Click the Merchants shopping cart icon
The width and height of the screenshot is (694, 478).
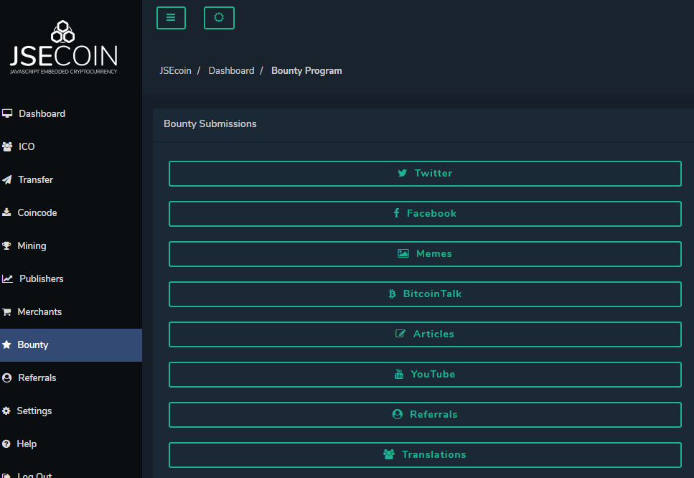click(x=7, y=311)
